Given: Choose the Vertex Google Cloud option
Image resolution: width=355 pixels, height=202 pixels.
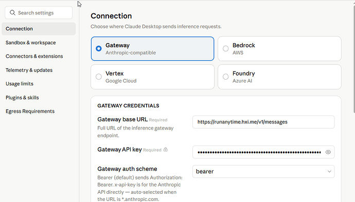Looking at the screenshot, I should (x=153, y=77).
